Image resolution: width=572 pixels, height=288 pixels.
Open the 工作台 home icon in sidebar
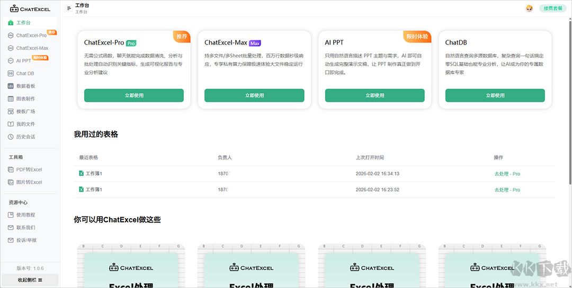point(11,23)
